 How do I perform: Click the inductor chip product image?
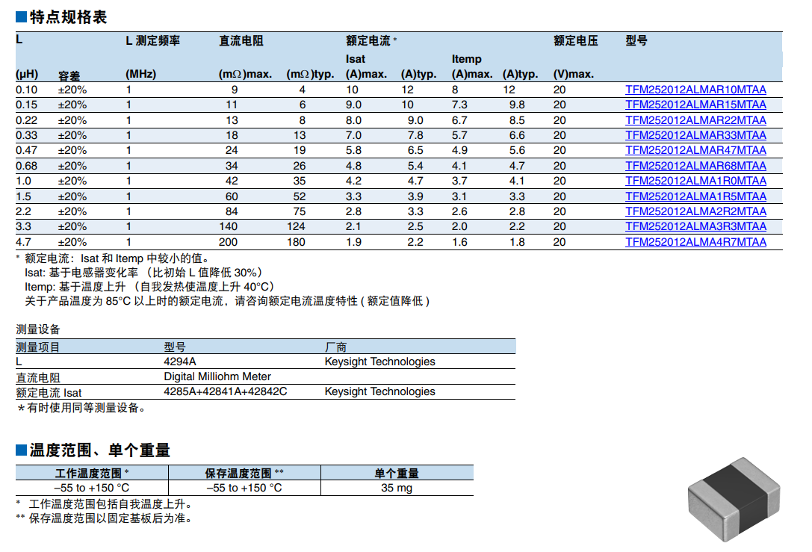point(733,499)
